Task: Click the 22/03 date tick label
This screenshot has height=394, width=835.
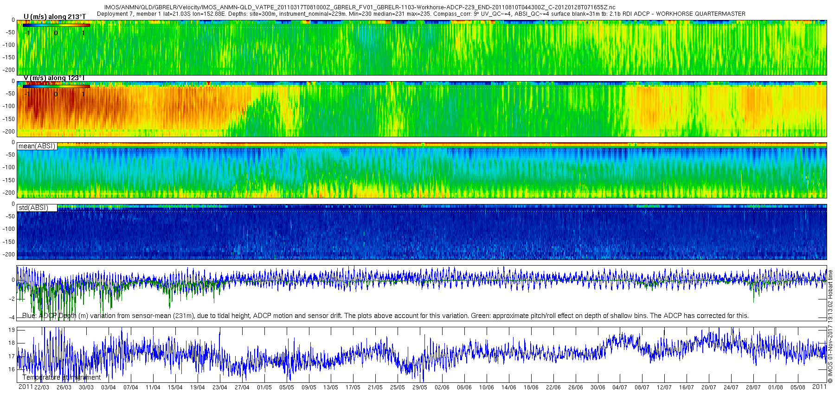Action: tap(42, 388)
